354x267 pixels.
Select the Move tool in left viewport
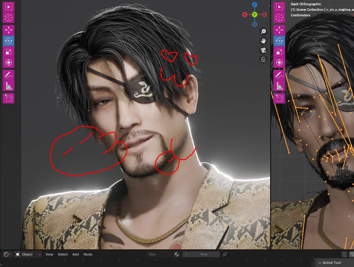(x=8, y=30)
